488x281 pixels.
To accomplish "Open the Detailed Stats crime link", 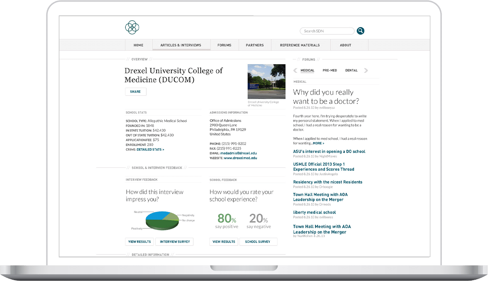I will point(150,149).
